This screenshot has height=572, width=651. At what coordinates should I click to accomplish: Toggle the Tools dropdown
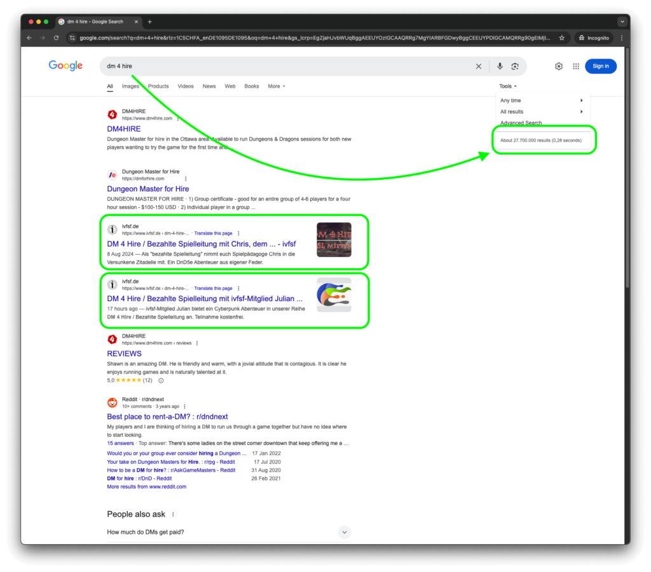[508, 86]
